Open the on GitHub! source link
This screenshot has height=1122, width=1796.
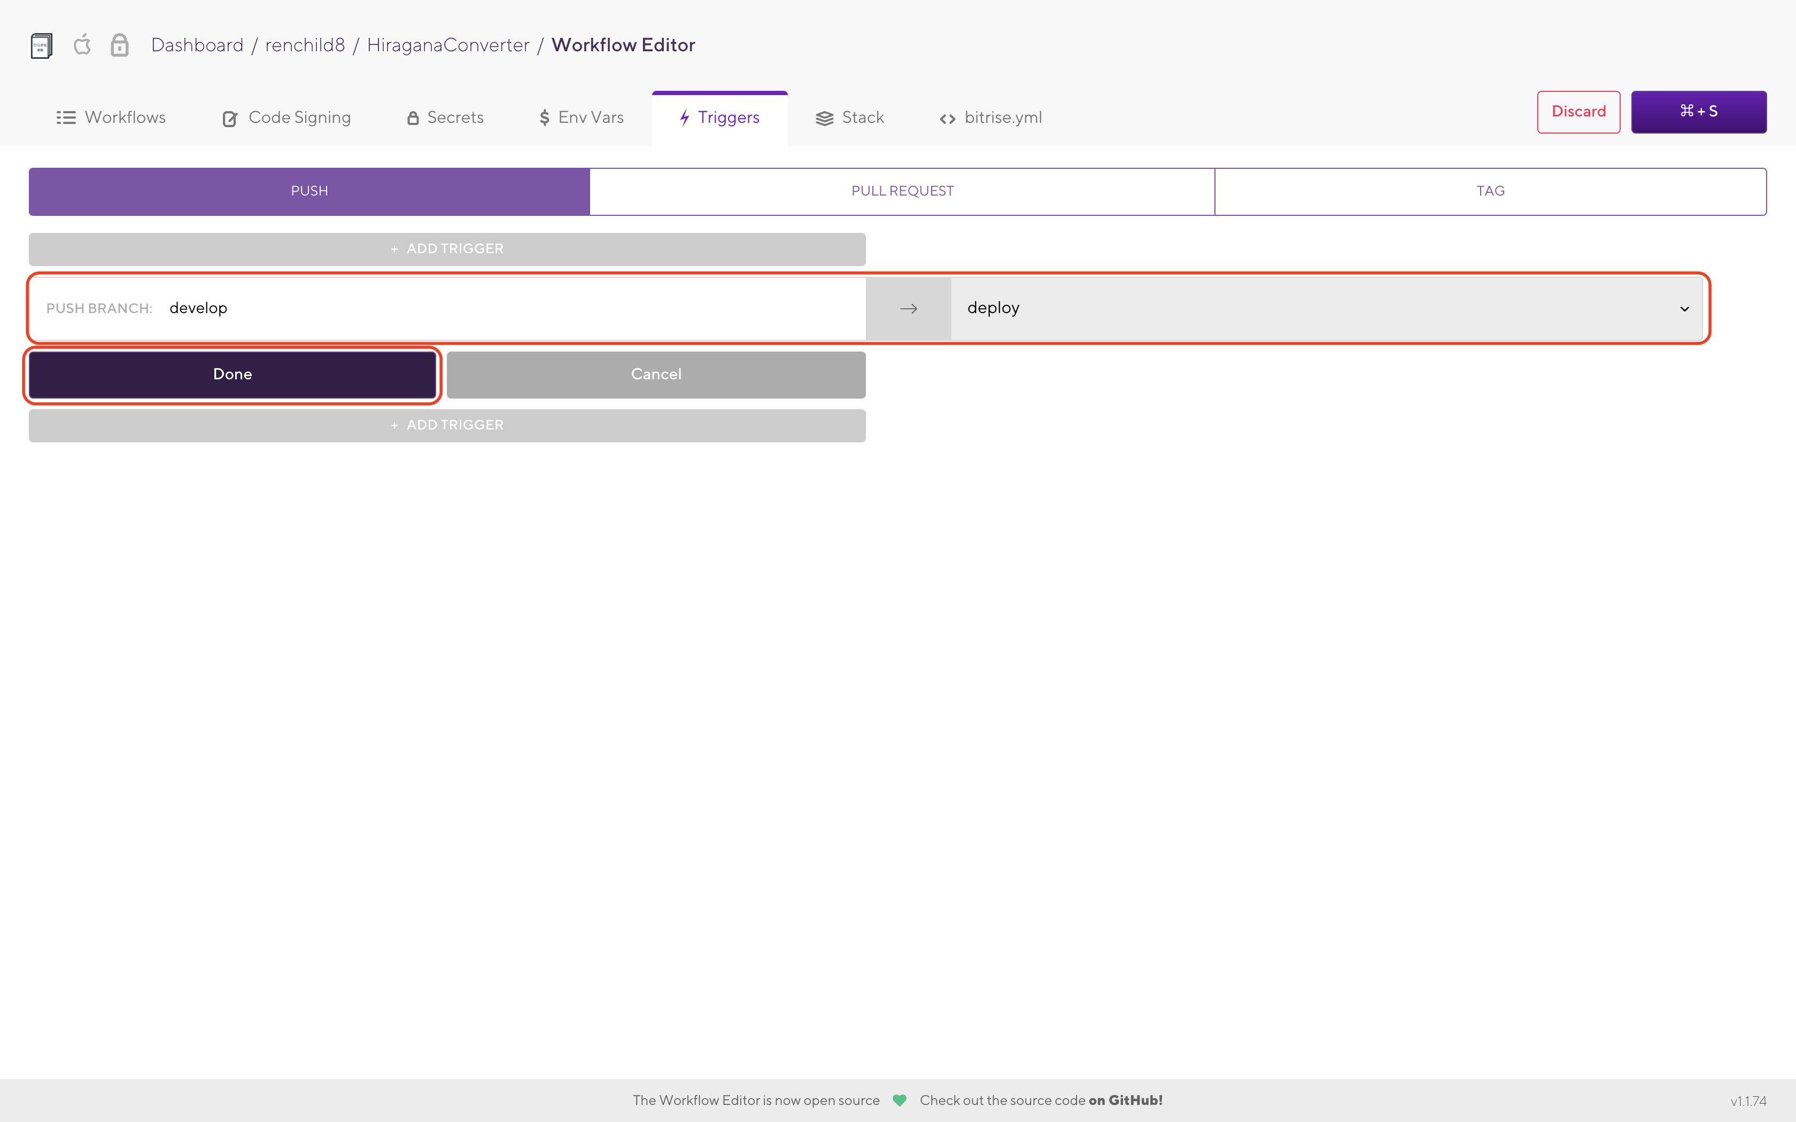click(x=1125, y=1101)
